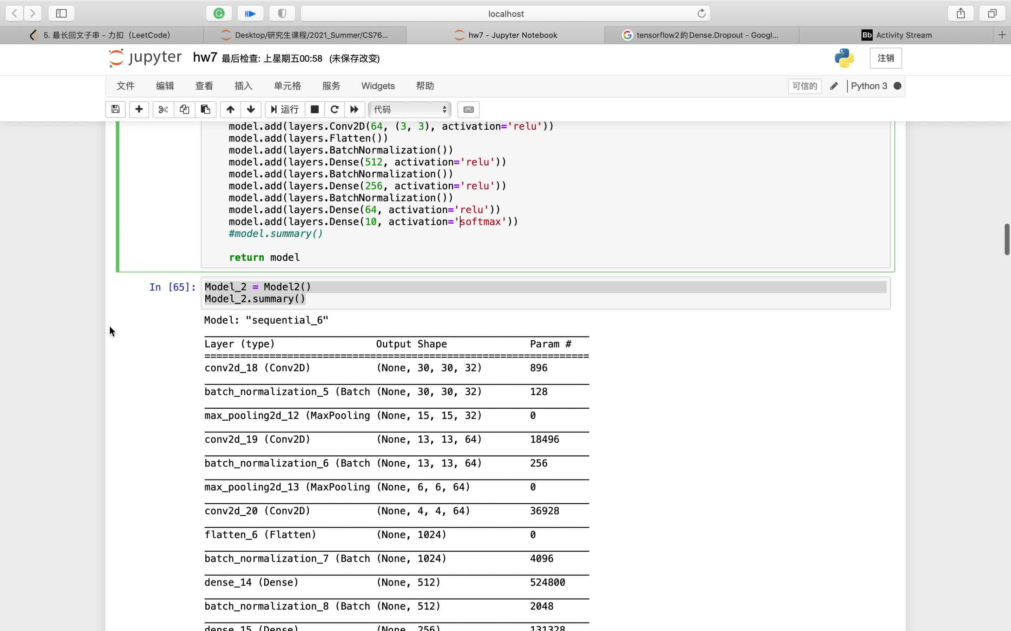
Task: Click the Model: "sequential_6" output text
Action: (266, 320)
